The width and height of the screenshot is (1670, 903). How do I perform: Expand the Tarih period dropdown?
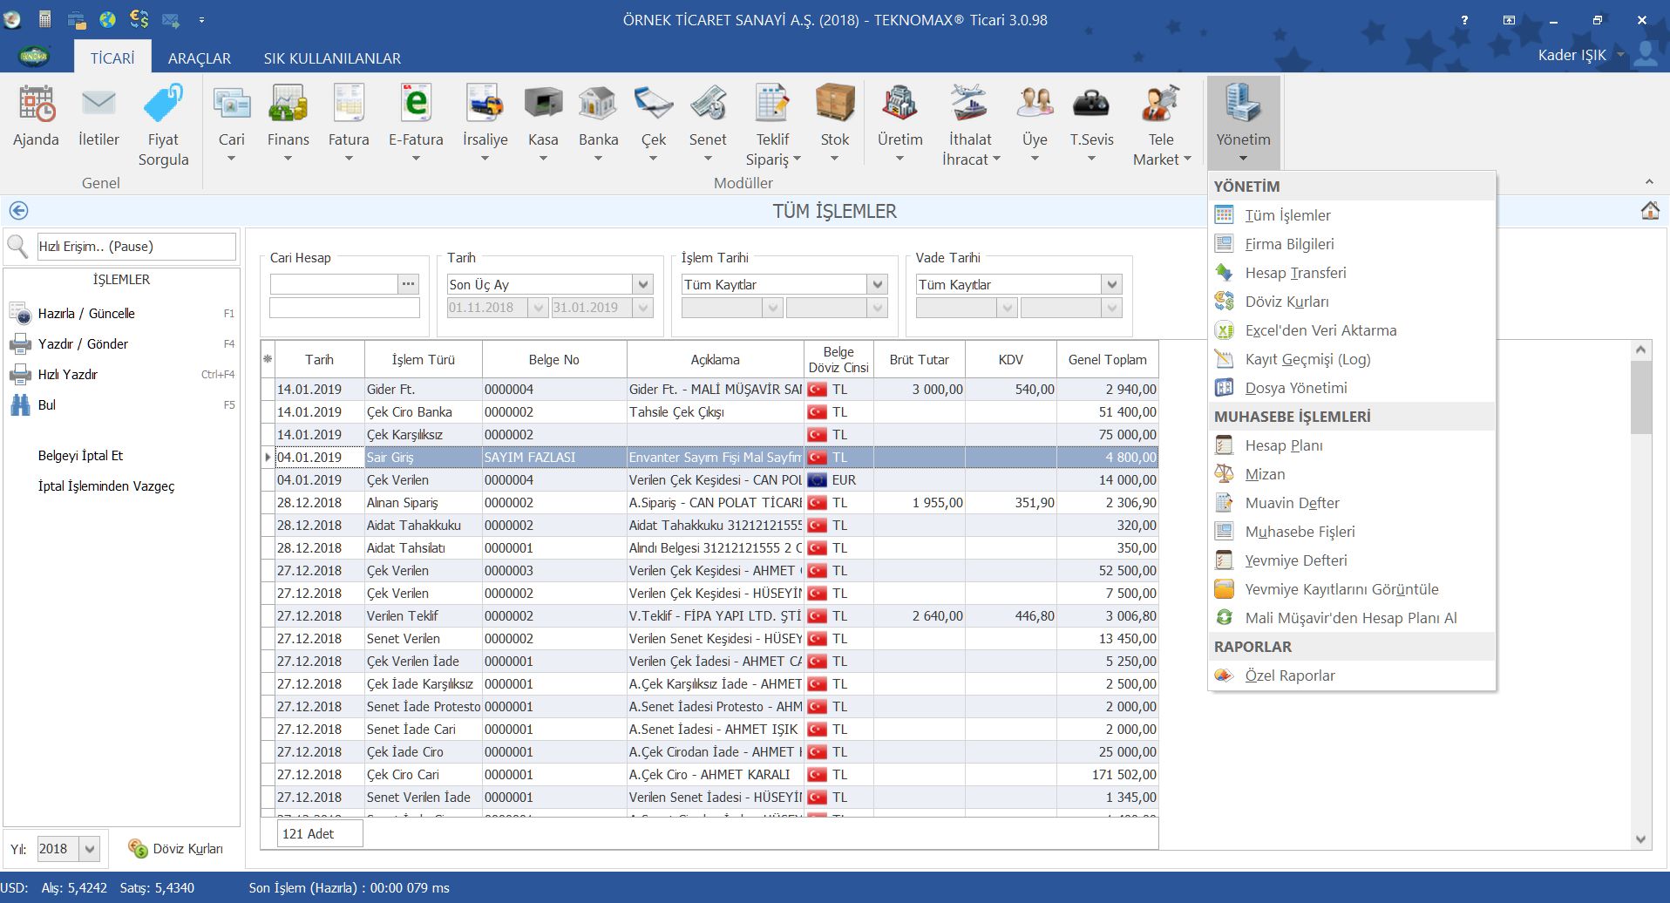click(643, 284)
